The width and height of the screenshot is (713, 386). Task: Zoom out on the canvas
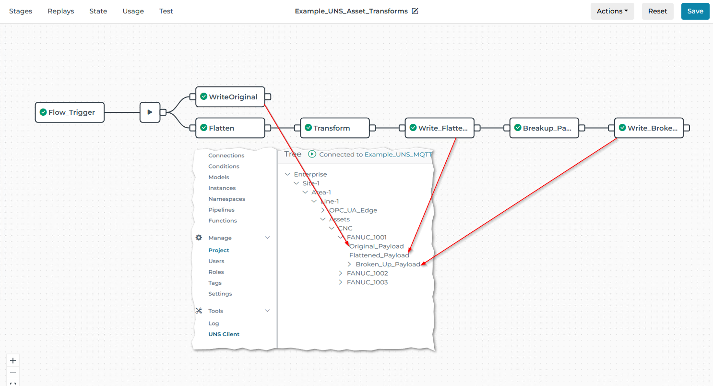(13, 373)
